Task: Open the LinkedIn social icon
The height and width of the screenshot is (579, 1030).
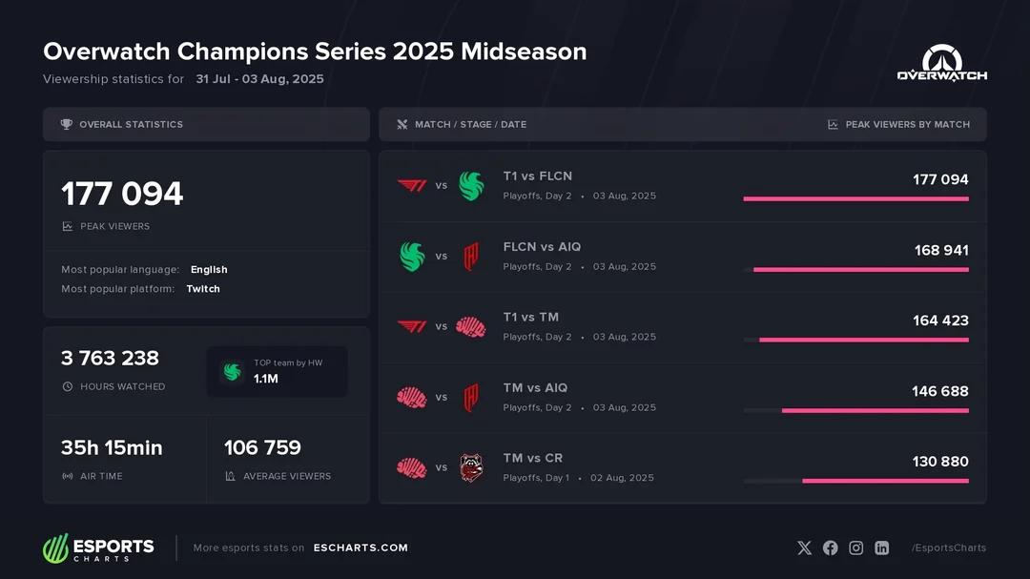Action: point(881,548)
